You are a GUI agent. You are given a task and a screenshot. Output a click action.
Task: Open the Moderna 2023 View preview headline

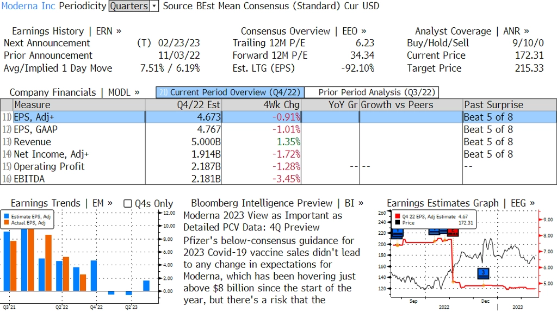(x=263, y=221)
